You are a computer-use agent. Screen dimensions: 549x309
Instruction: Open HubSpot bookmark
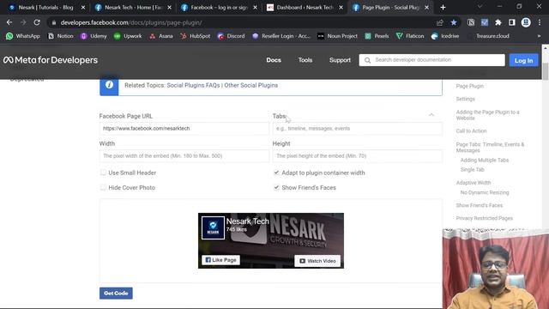point(196,36)
